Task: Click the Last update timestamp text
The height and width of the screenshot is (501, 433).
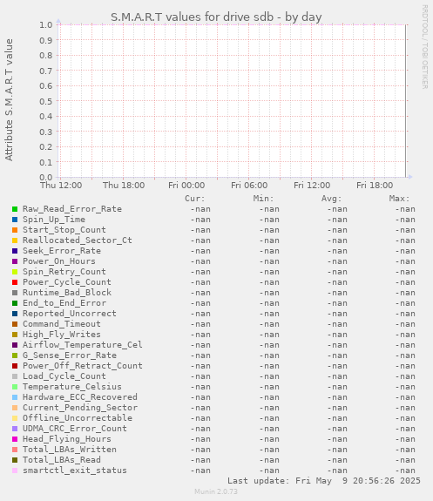Action: [x=324, y=481]
